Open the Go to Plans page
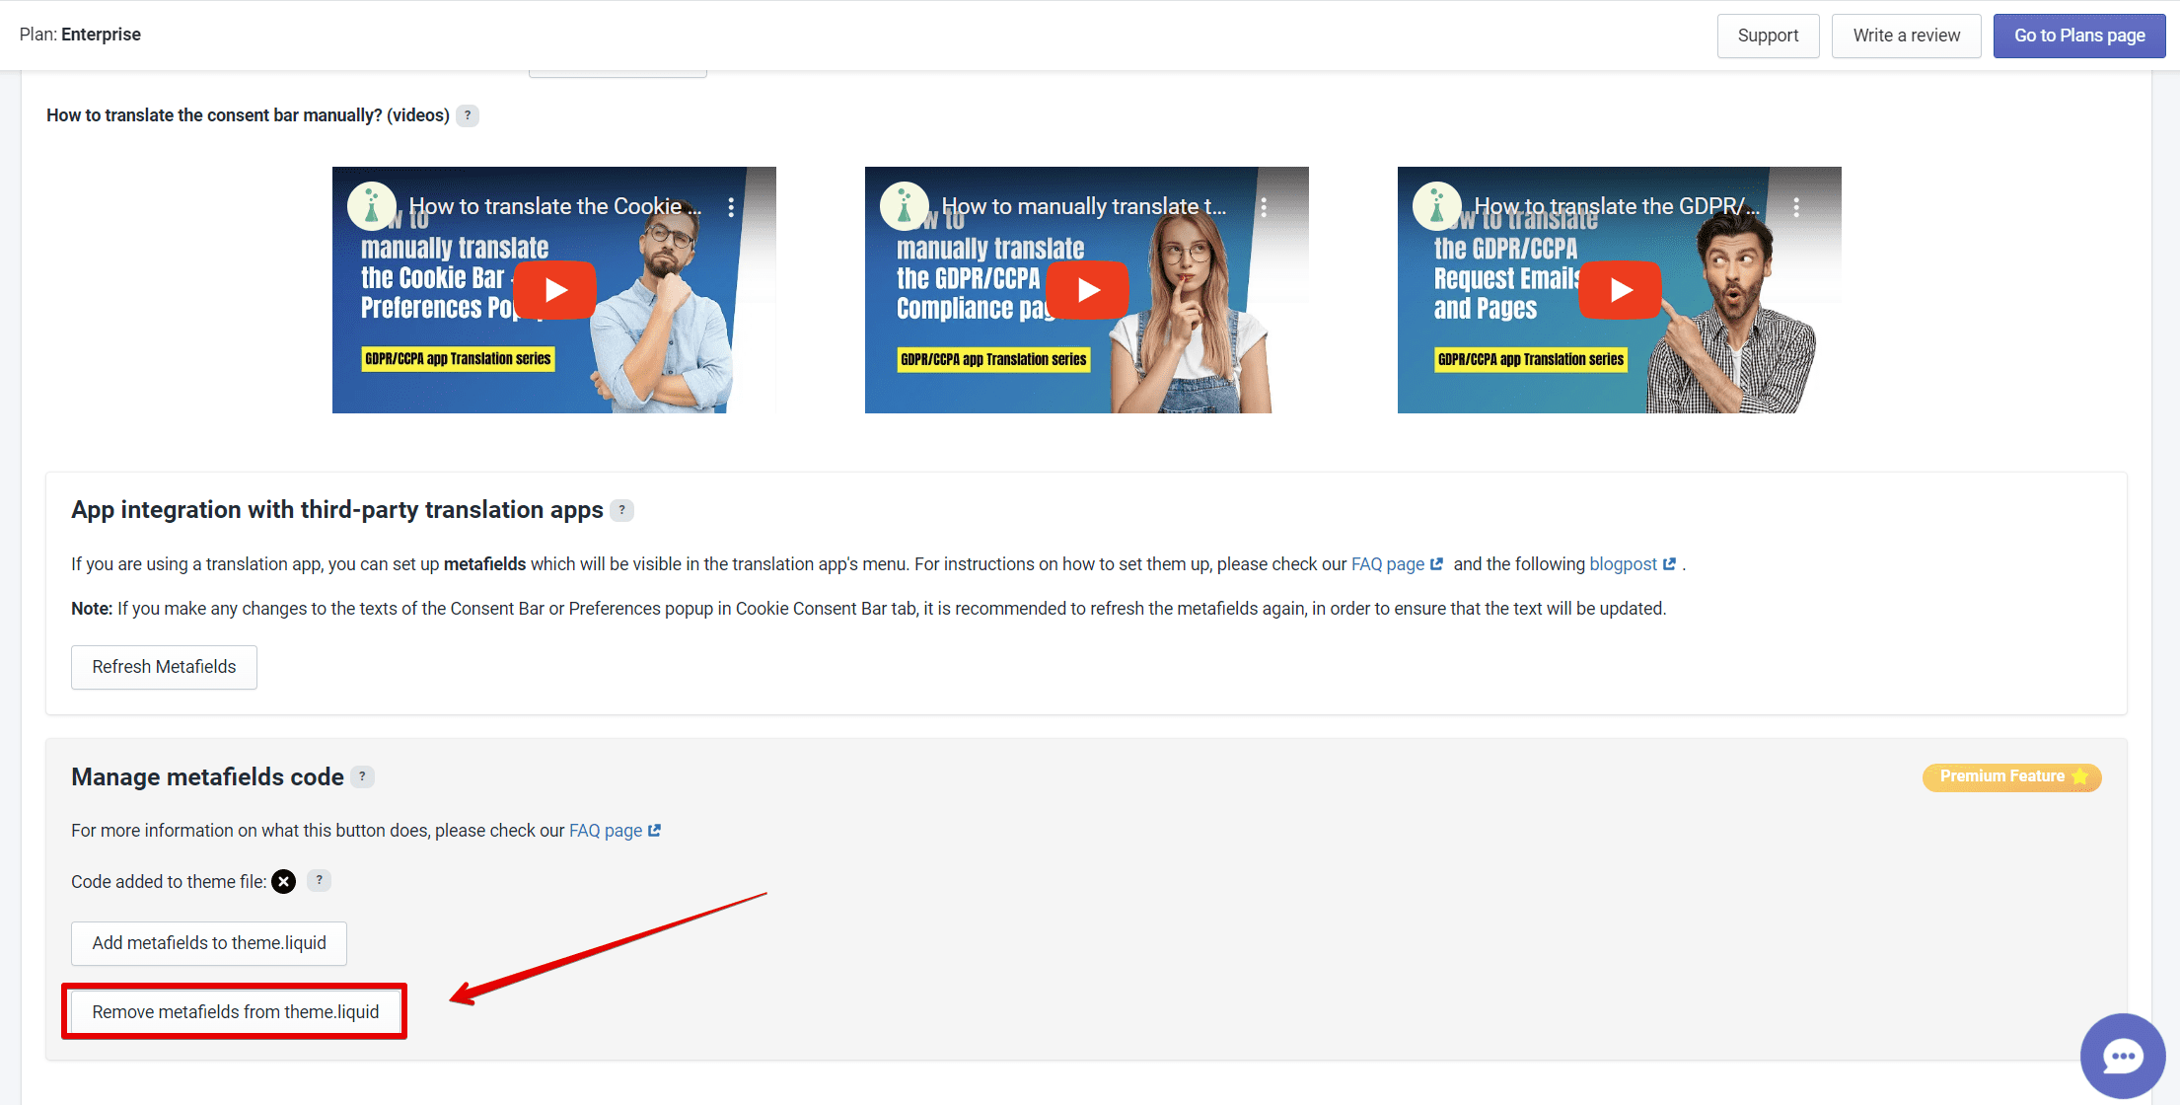The width and height of the screenshot is (2180, 1105). [x=2079, y=36]
